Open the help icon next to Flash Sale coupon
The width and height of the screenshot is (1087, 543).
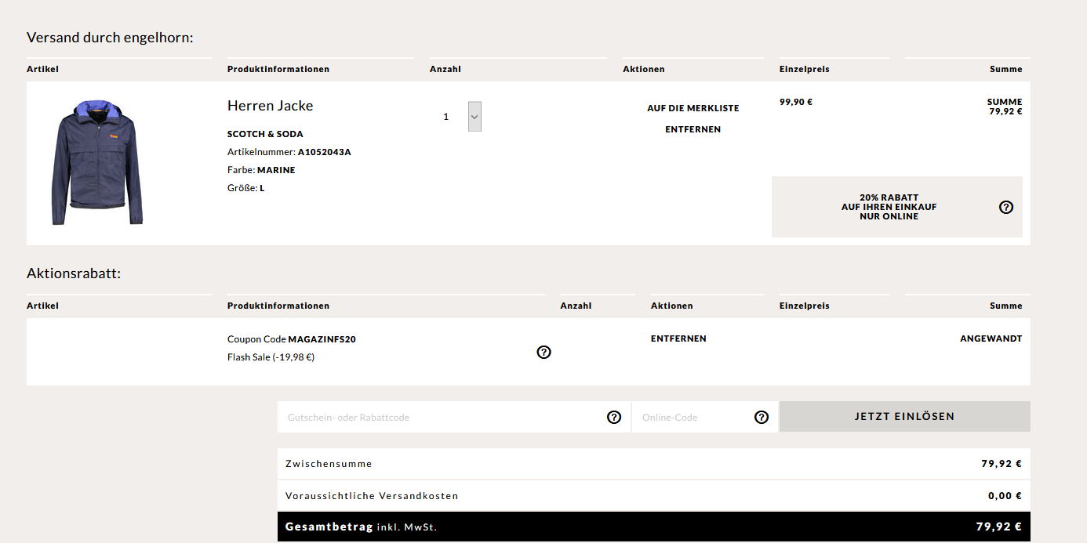point(543,353)
